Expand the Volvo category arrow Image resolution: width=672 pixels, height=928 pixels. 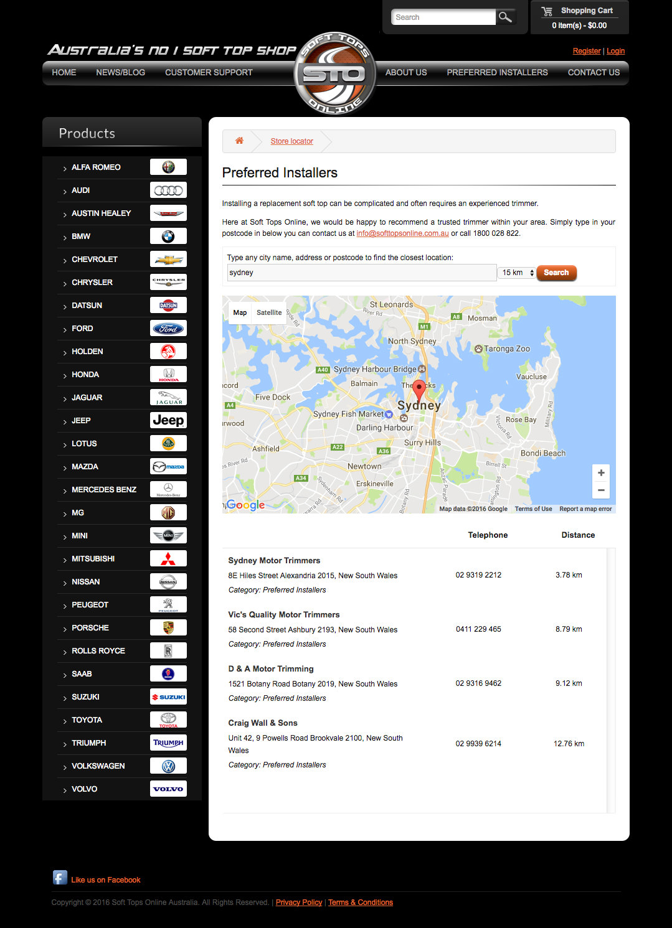[x=65, y=790]
